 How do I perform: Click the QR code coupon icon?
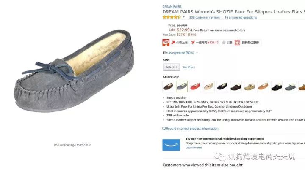[x=237, y=43]
